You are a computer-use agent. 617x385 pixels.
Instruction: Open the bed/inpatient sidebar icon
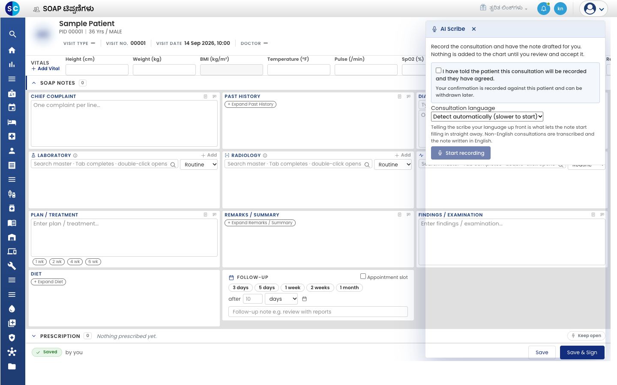pyautogui.click(x=12, y=122)
